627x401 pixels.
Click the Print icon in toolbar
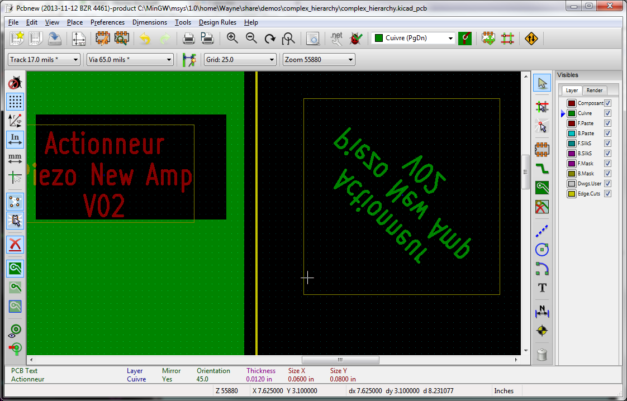[x=189, y=39]
